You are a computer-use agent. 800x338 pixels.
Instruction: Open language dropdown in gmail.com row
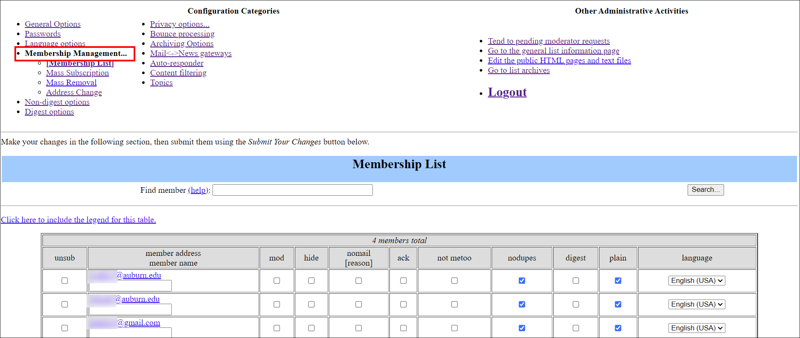tap(697, 328)
